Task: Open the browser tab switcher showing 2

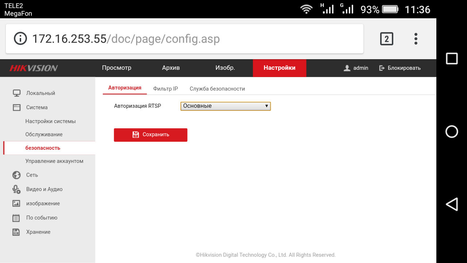Action: coord(387,39)
